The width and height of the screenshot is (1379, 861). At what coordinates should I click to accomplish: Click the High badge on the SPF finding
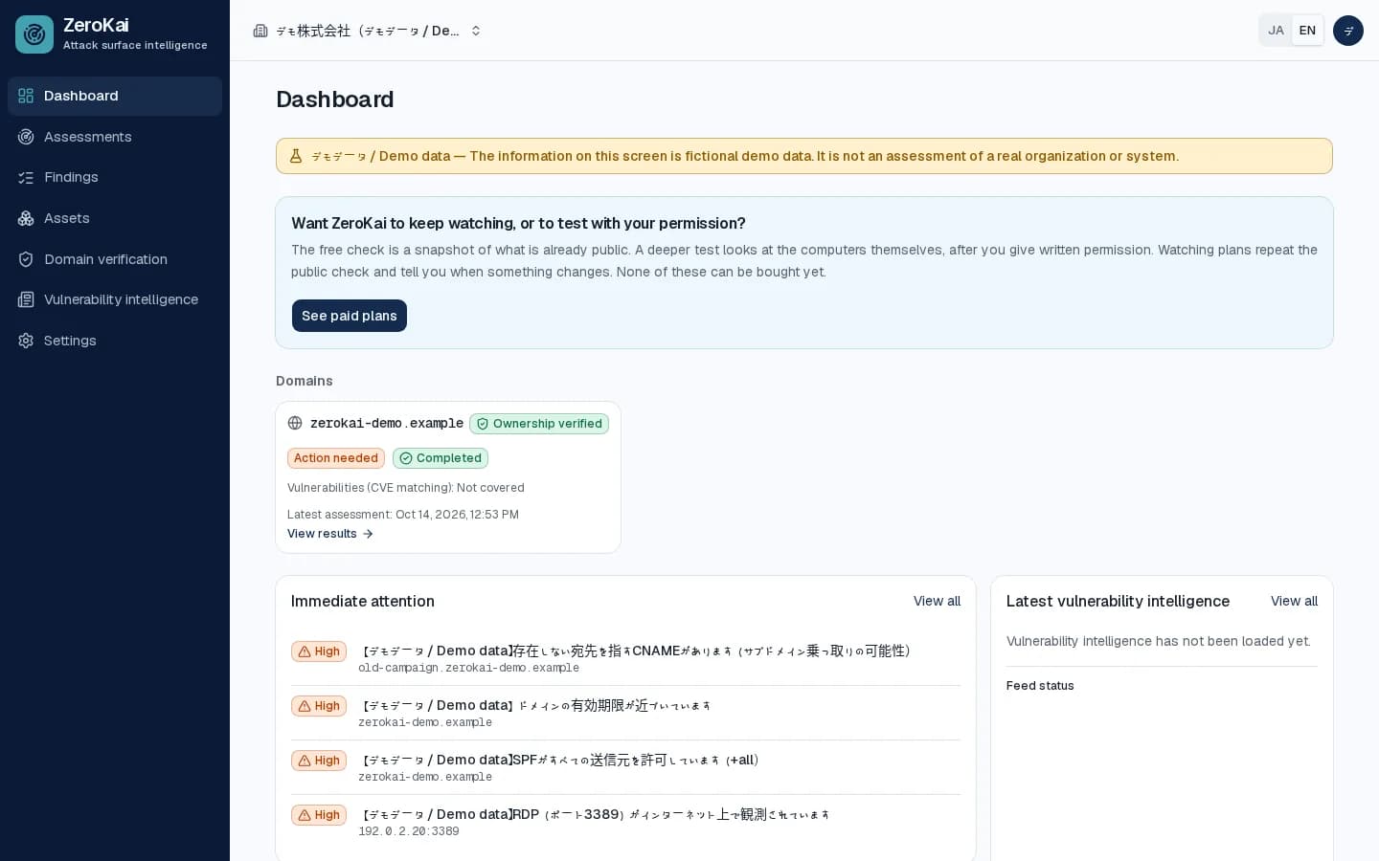pyautogui.click(x=319, y=761)
